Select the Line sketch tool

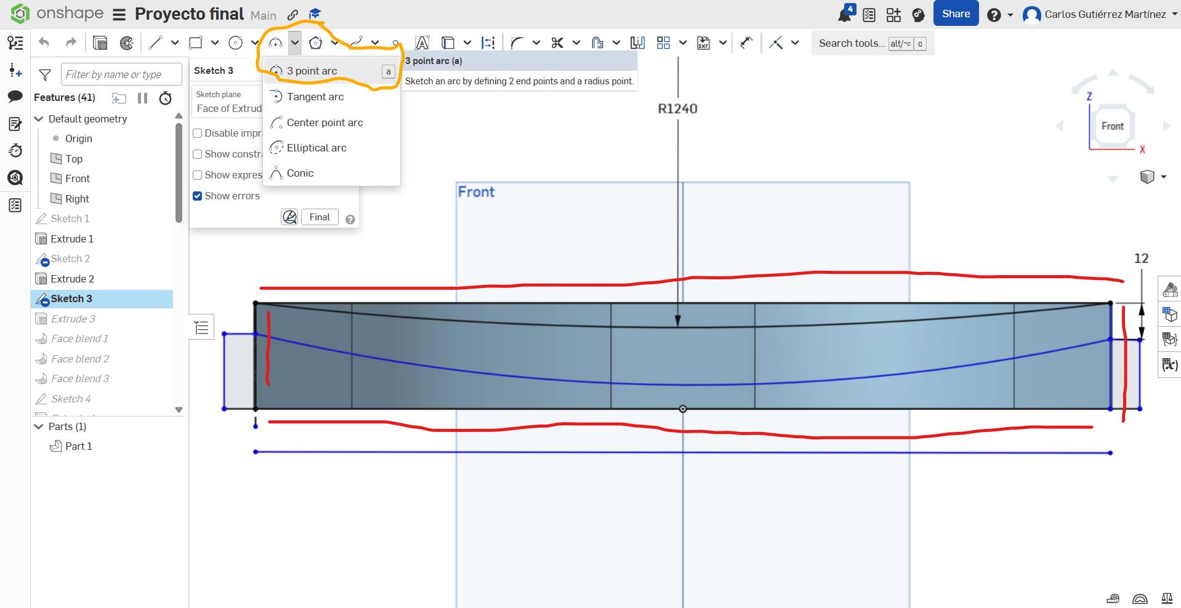click(155, 42)
